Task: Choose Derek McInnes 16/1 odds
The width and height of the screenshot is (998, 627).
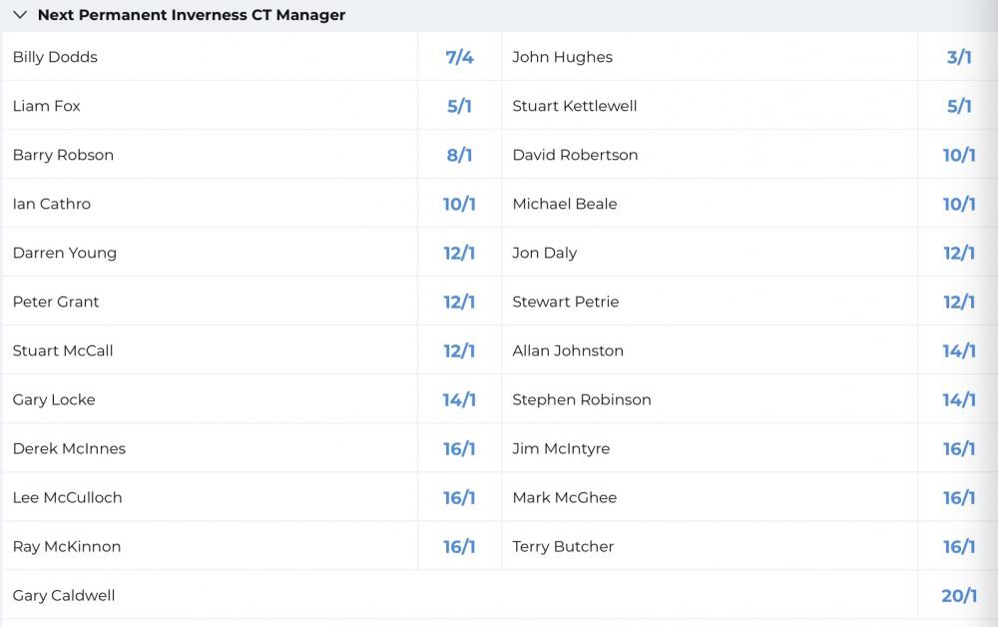Action: point(459,448)
